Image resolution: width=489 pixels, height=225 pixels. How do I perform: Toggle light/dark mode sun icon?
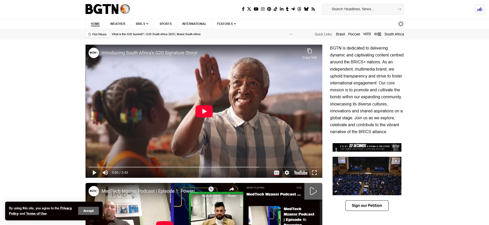coord(401,24)
